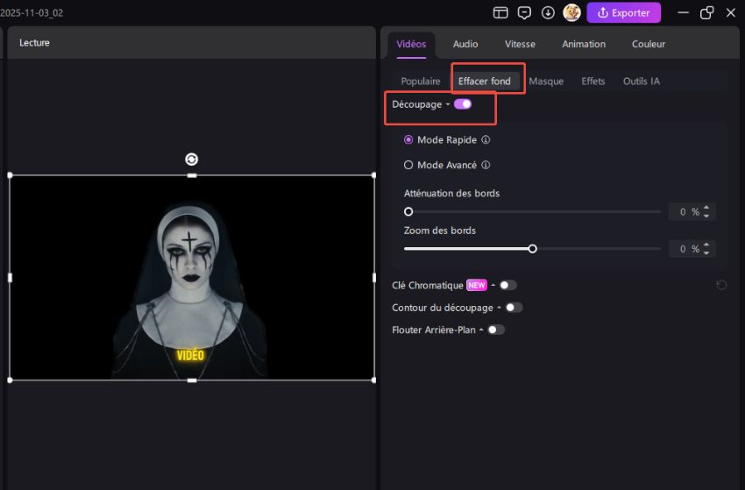Open the feedback message icon
This screenshot has width=745, height=490.
point(524,13)
